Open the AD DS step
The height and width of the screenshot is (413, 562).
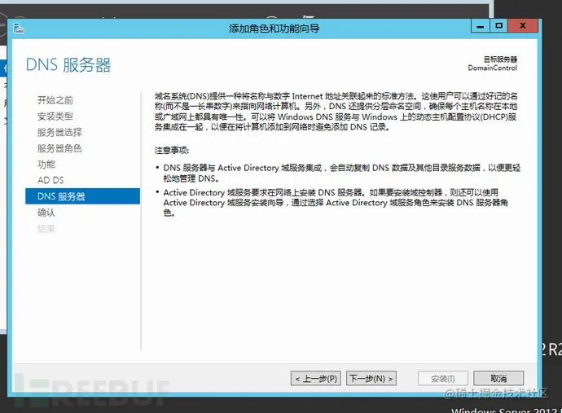(x=50, y=180)
